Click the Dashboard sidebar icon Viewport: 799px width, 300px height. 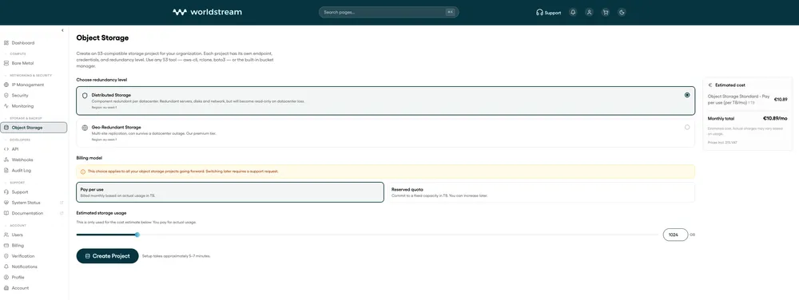(6, 43)
